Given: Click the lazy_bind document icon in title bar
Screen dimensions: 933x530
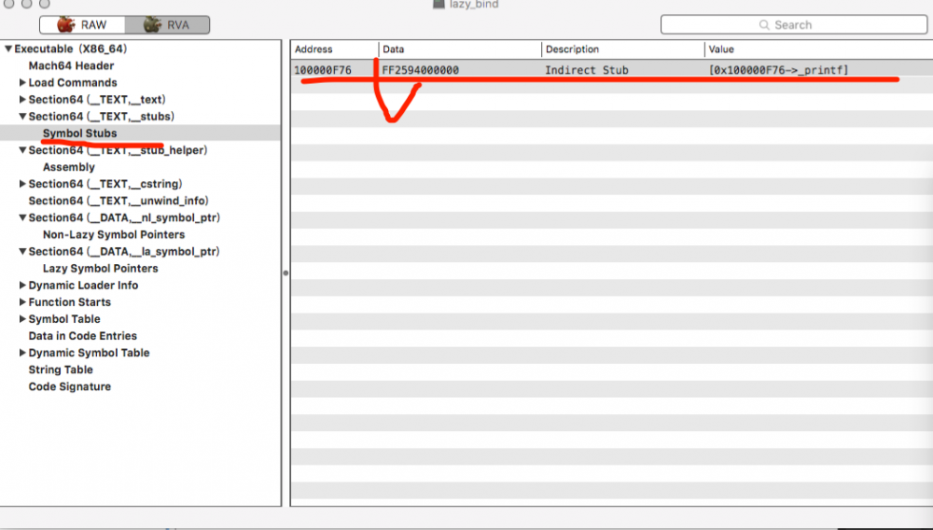Looking at the screenshot, I should 439,4.
